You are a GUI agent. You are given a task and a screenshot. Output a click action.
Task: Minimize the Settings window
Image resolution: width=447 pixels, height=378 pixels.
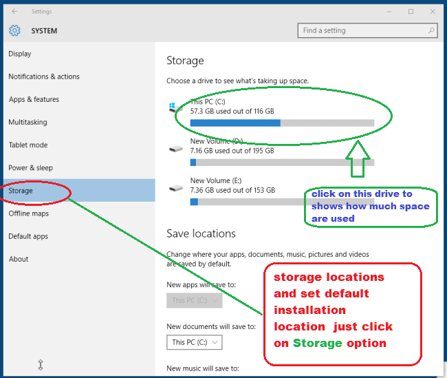coord(389,12)
